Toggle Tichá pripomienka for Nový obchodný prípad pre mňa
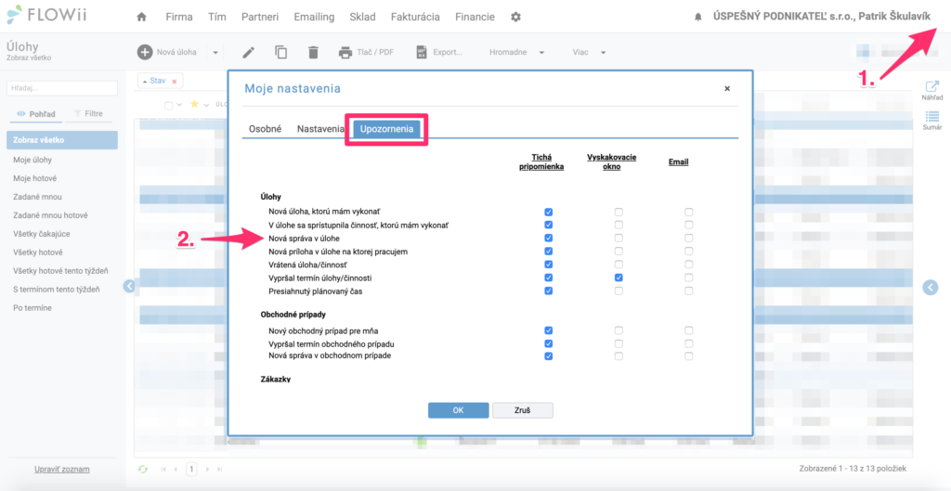This screenshot has height=491, width=951. [x=548, y=330]
